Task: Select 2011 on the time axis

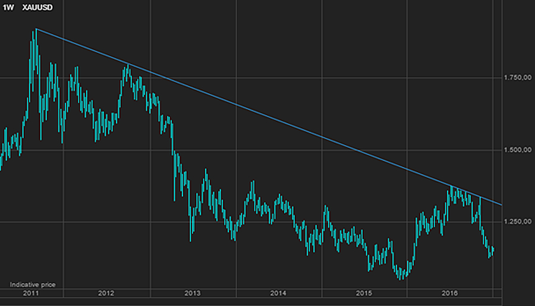Action: click(31, 294)
